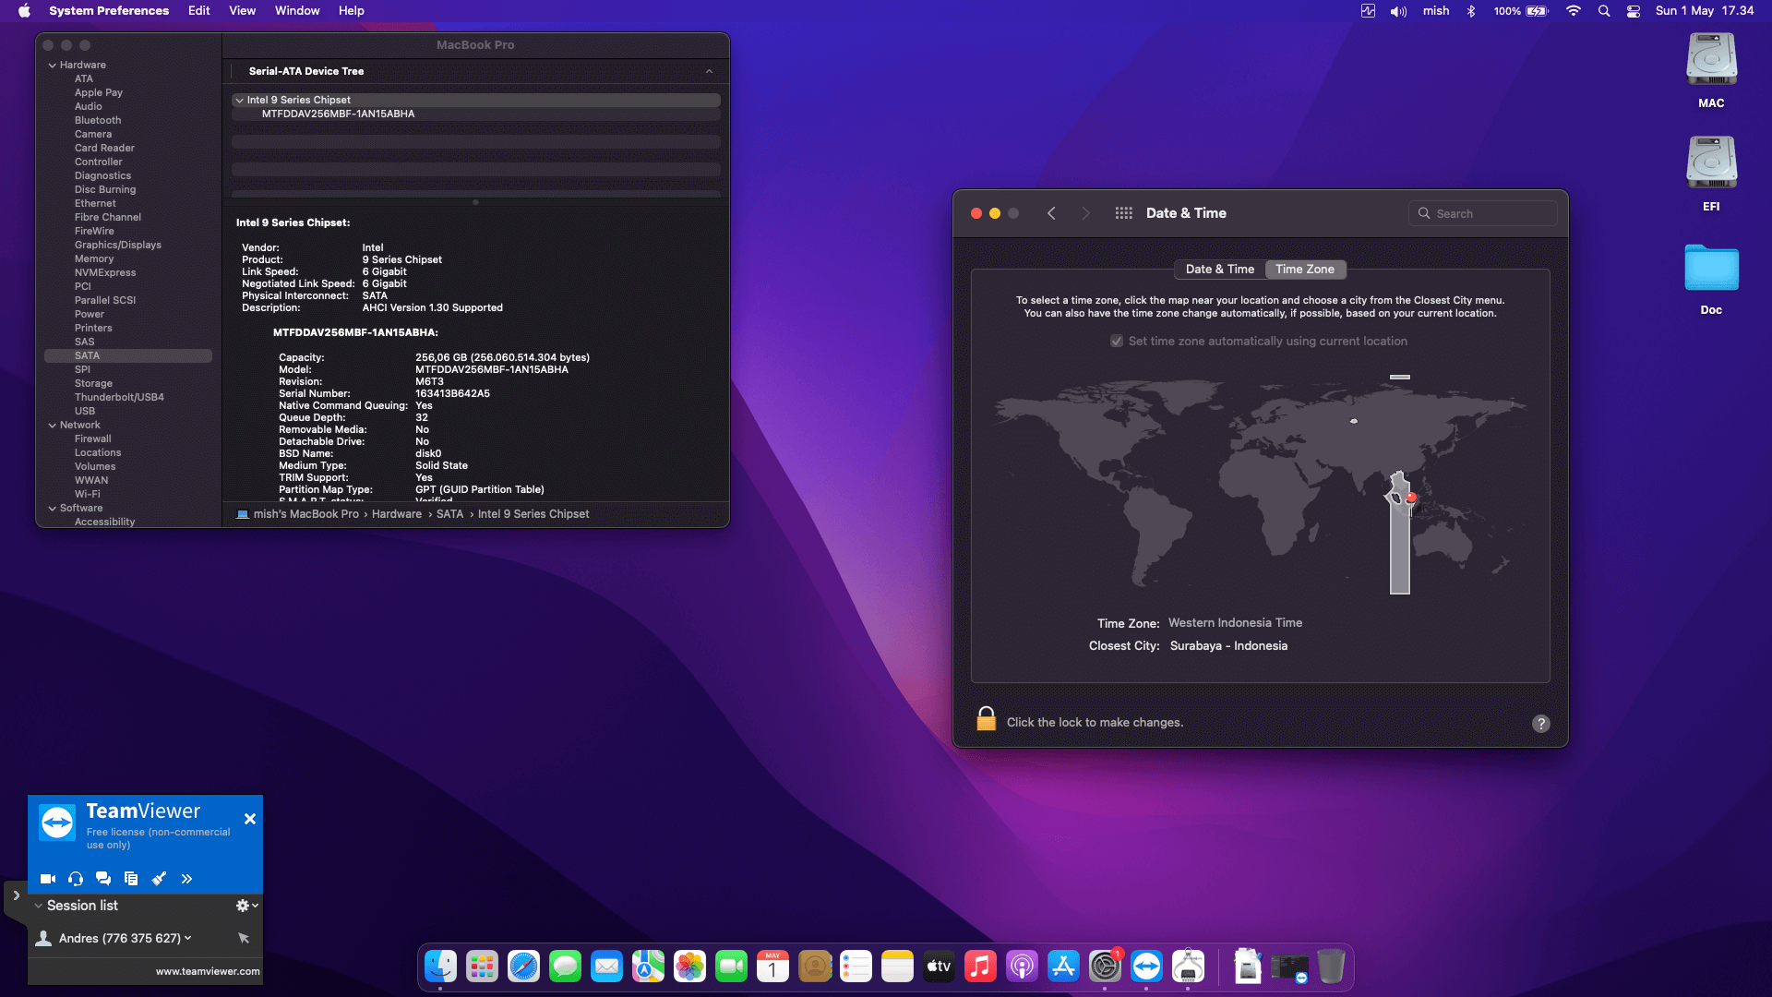Open the Help menu
1772x997 pixels.
[x=351, y=11]
